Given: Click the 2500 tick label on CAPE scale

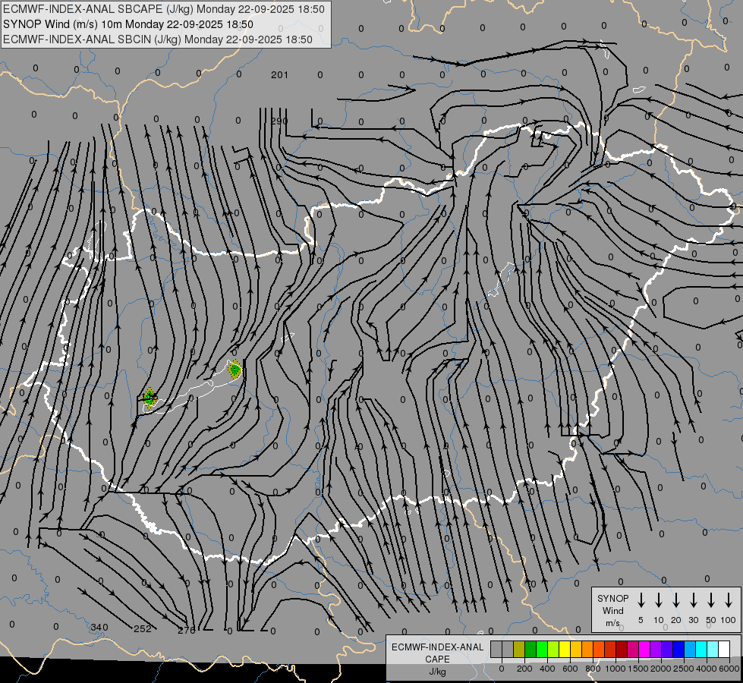Looking at the screenshot, I should (684, 669).
